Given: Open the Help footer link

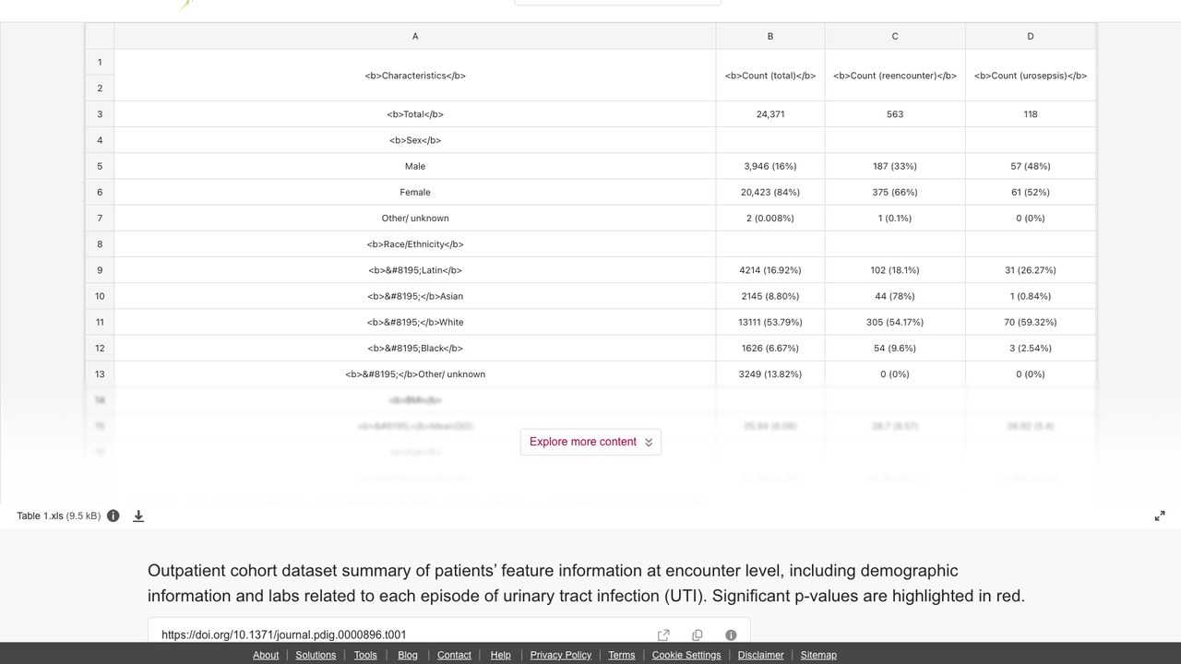Looking at the screenshot, I should click(500, 655).
